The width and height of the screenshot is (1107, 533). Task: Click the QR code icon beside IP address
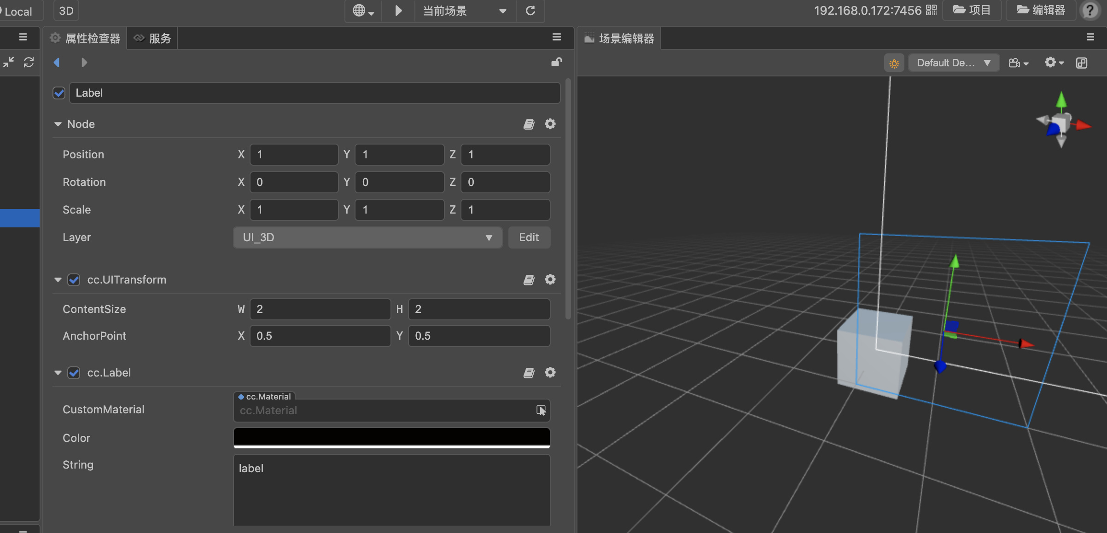pyautogui.click(x=931, y=11)
